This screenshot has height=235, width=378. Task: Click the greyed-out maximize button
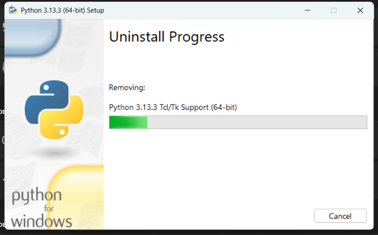pos(334,10)
